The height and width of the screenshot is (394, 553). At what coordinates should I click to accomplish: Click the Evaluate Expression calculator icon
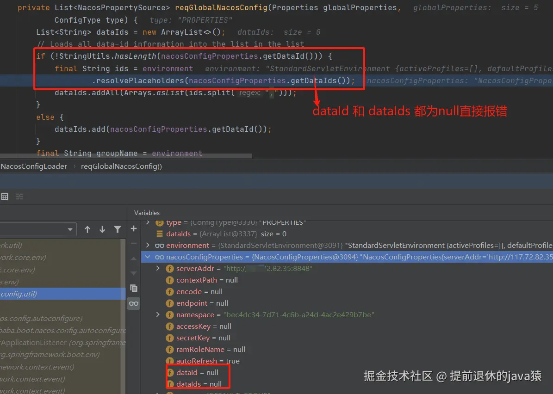[5, 197]
